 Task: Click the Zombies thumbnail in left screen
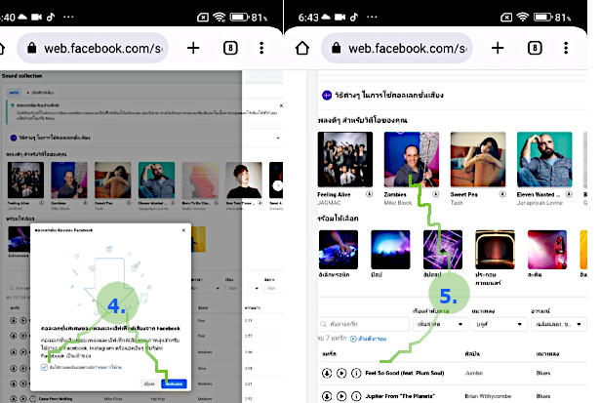[69, 180]
